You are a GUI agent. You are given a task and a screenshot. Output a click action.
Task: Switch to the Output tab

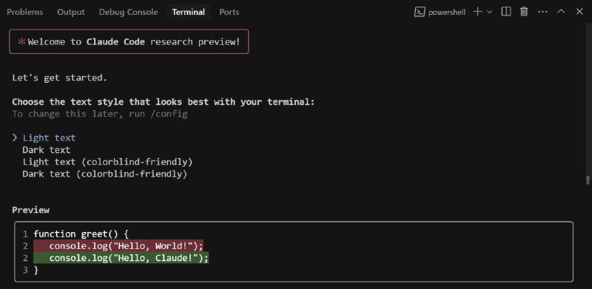[x=71, y=12]
